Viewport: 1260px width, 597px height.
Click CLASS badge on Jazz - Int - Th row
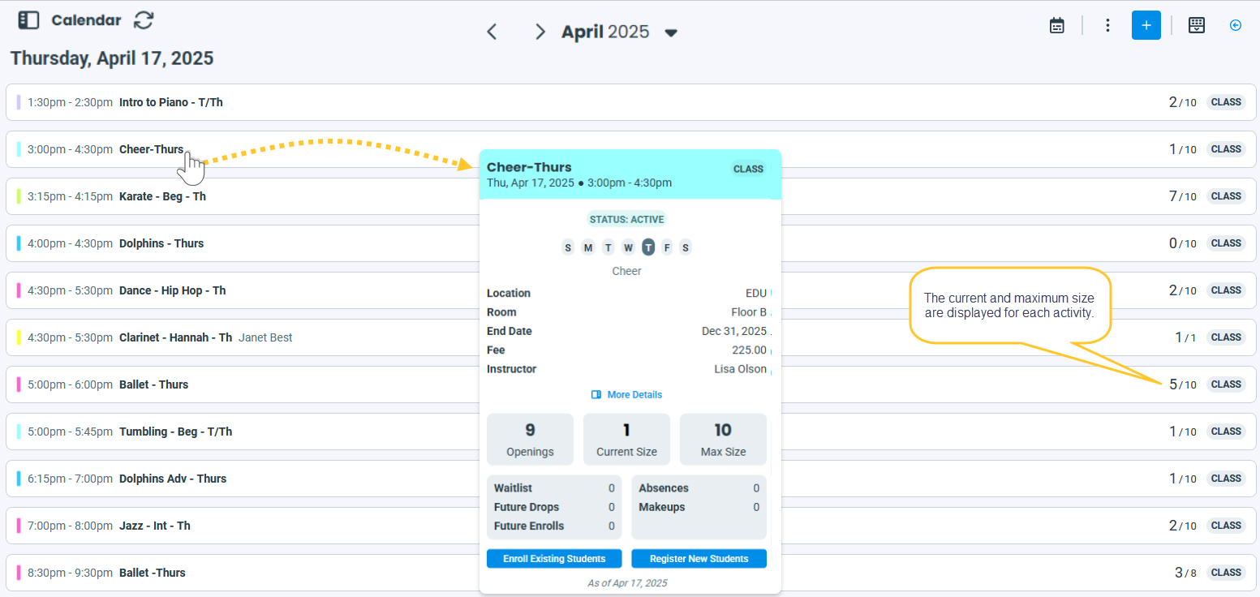point(1226,526)
